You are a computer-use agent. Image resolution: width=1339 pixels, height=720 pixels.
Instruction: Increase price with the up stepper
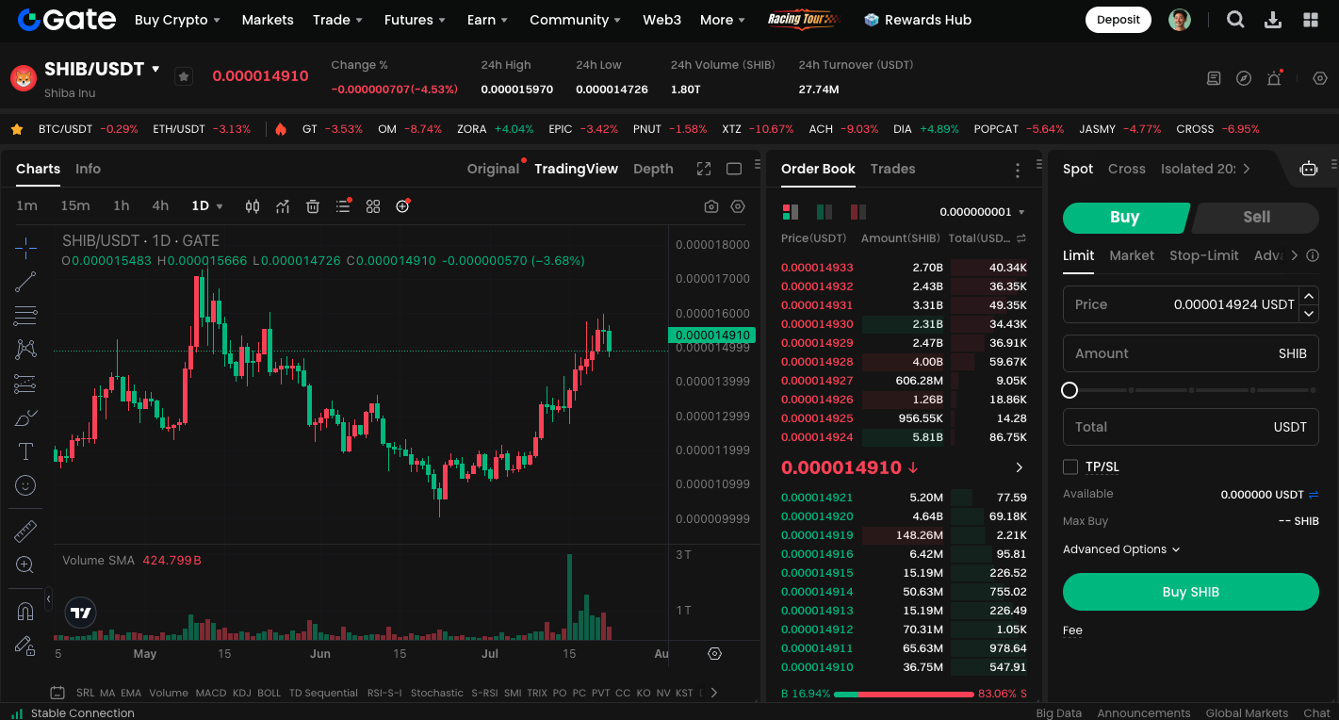[x=1308, y=296]
